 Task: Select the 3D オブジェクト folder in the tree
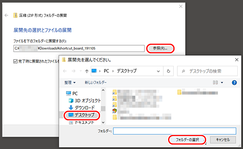(85, 101)
